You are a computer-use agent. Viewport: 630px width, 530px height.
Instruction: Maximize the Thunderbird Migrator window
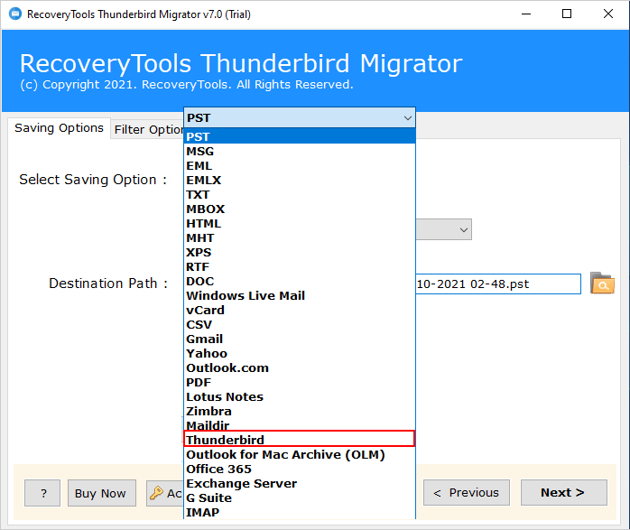[567, 14]
